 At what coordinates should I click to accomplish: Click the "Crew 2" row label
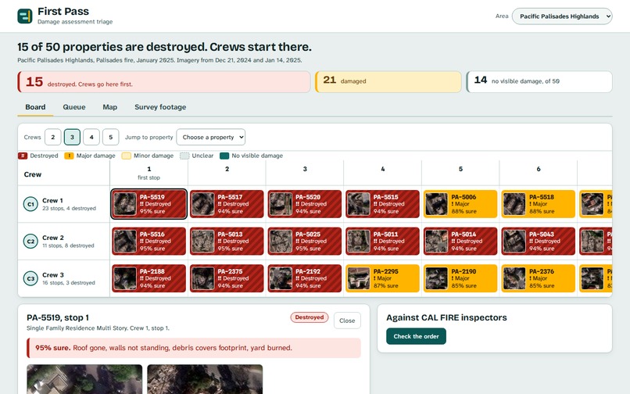(x=52, y=238)
